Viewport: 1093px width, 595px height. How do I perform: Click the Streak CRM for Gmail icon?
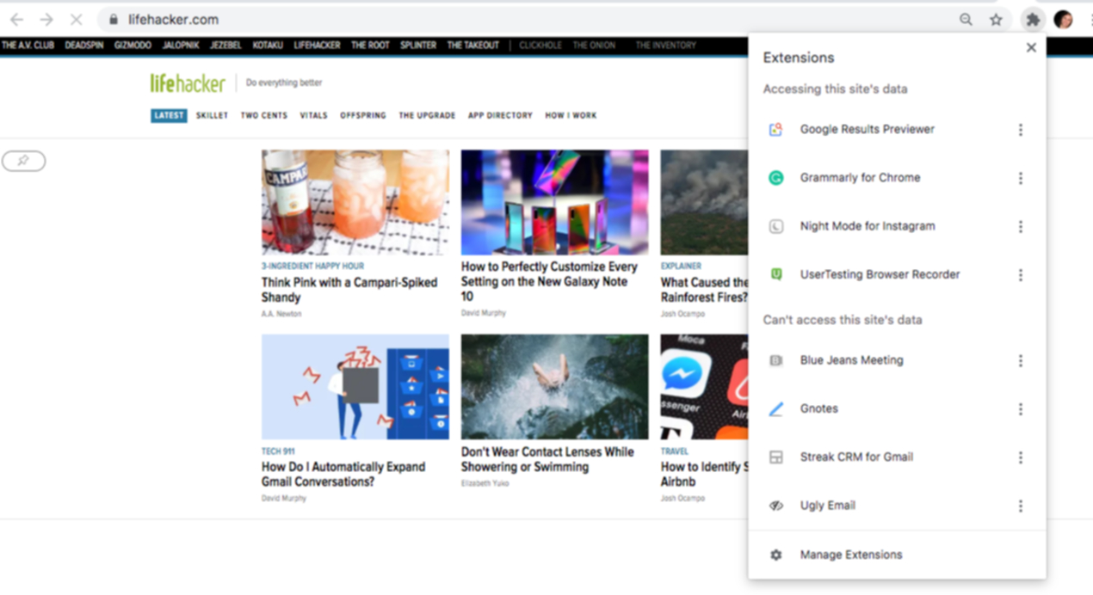[x=775, y=457]
